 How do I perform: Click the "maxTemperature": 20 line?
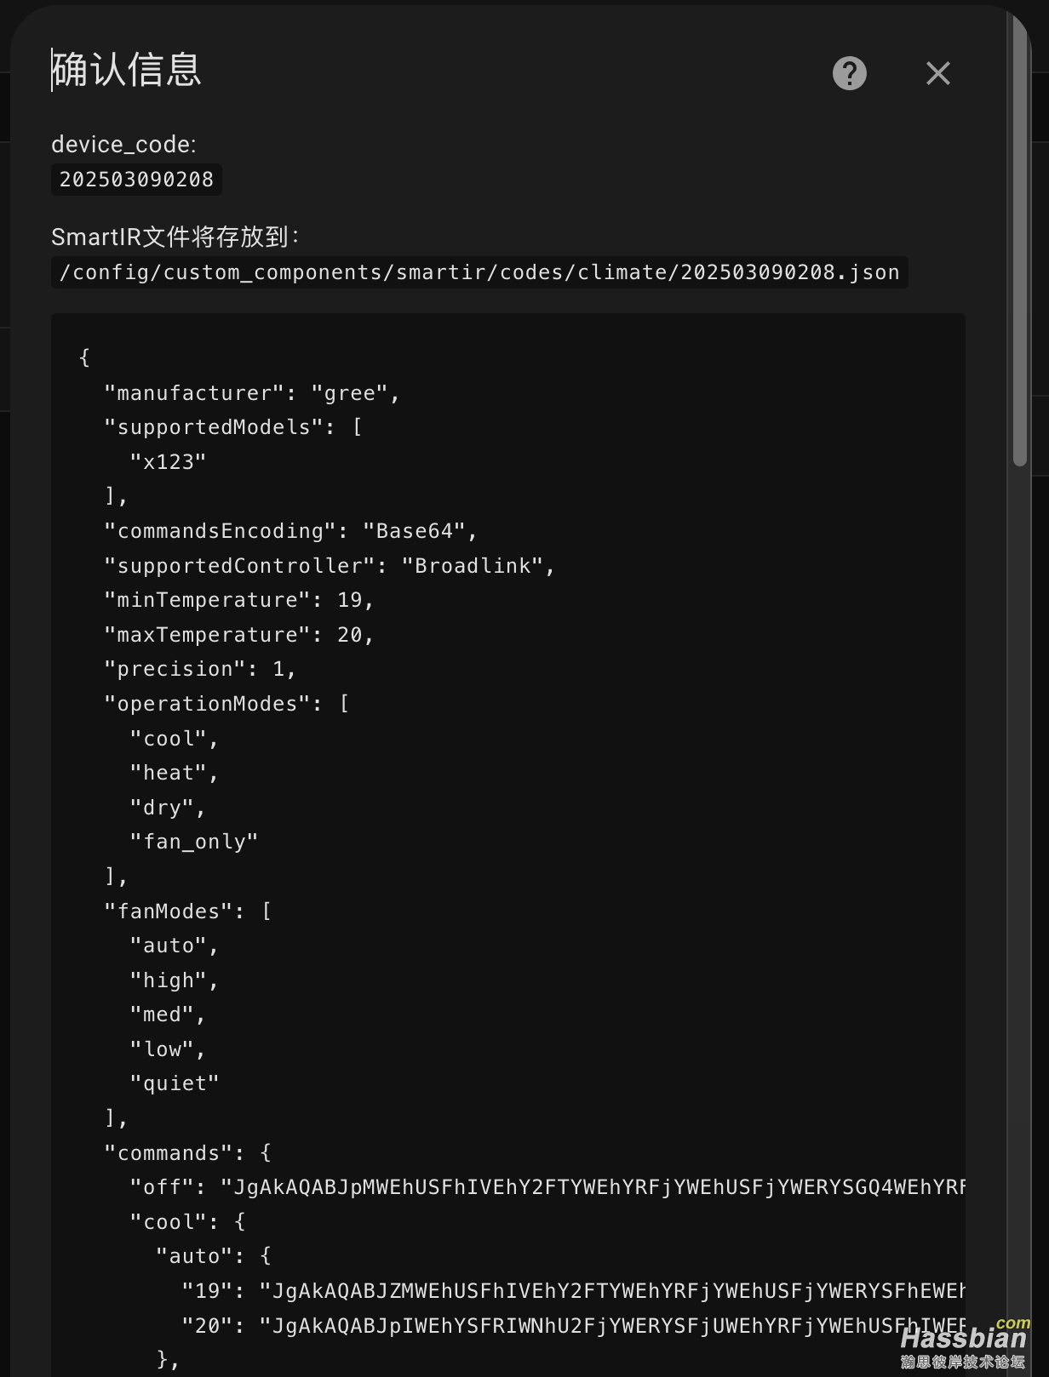tap(239, 635)
